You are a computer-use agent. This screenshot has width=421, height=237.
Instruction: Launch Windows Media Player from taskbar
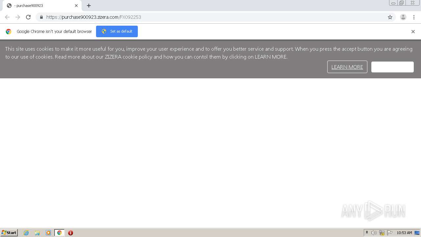point(48,233)
